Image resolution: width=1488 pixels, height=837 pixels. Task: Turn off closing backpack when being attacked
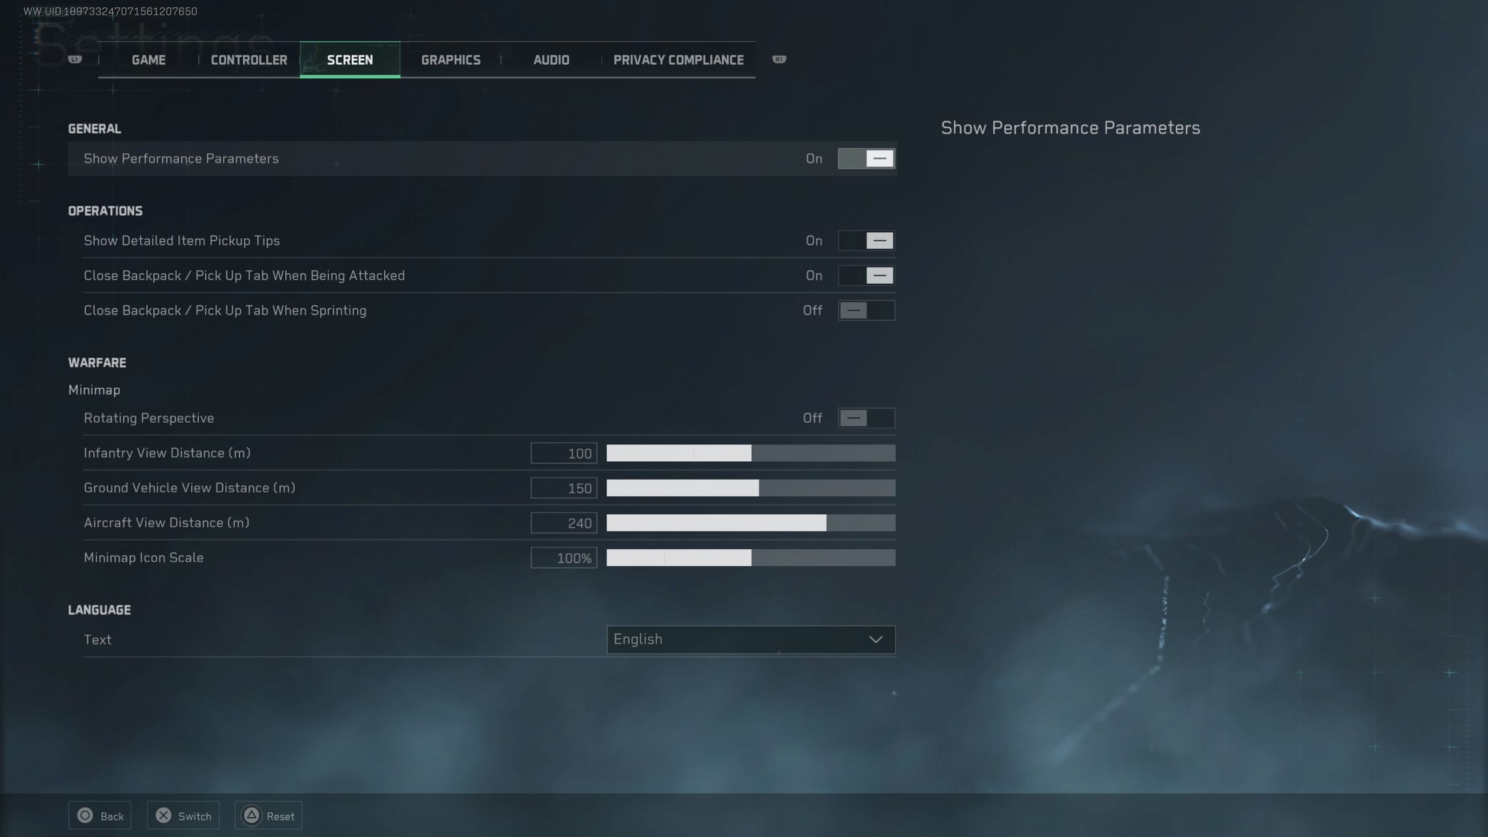(866, 275)
